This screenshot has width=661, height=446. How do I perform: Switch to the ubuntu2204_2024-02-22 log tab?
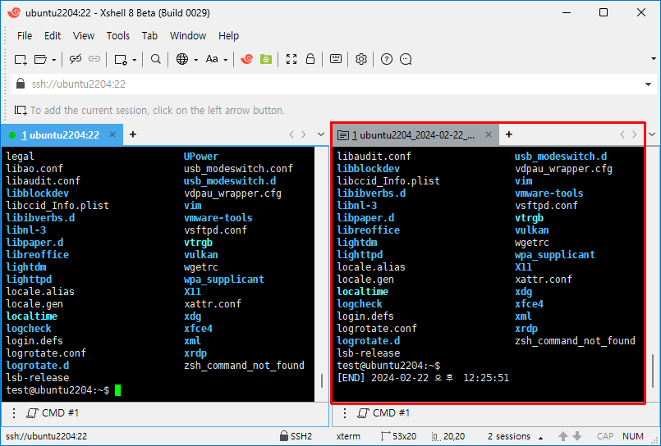(411, 134)
